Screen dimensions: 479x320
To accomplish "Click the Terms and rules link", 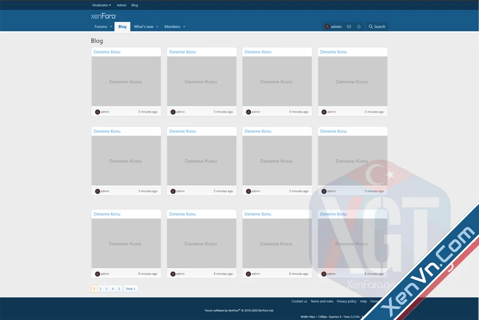I will (x=322, y=301).
